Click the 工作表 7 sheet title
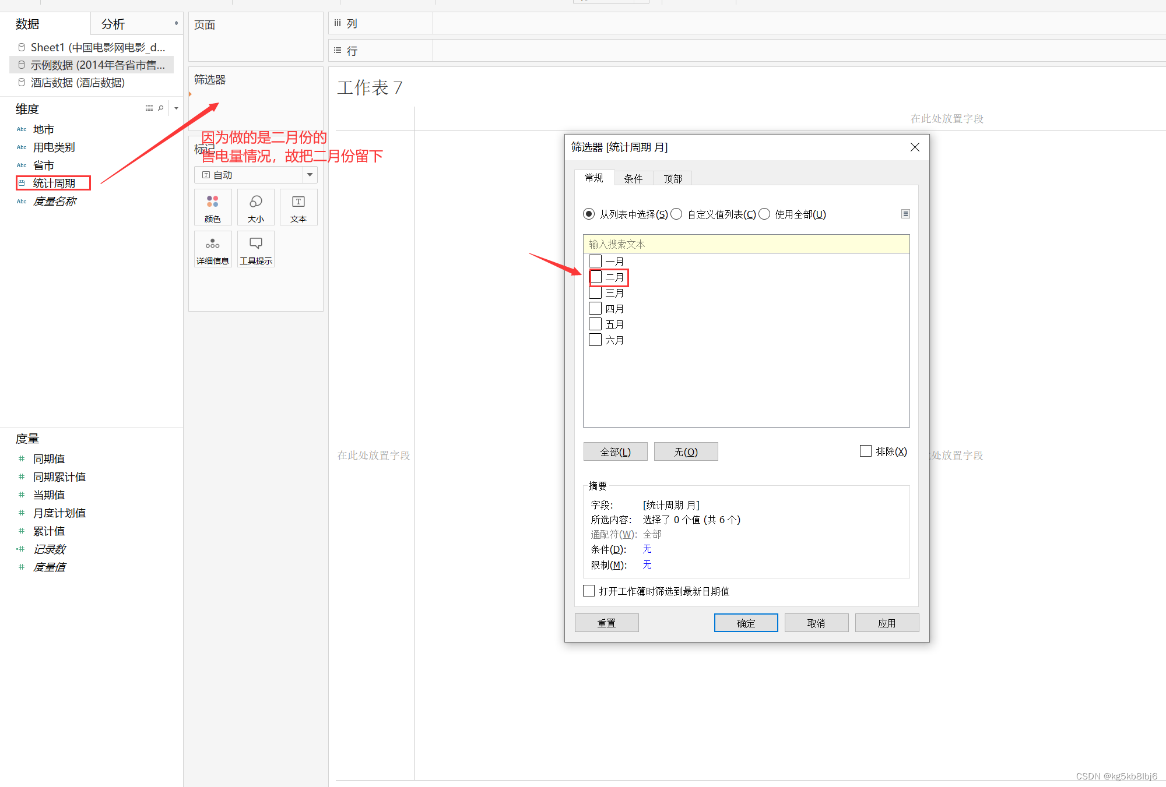 point(370,87)
